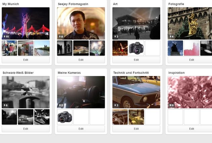Click pin count 4 badge on Fotografie
The width and height of the screenshot is (212, 143).
tap(171, 37)
